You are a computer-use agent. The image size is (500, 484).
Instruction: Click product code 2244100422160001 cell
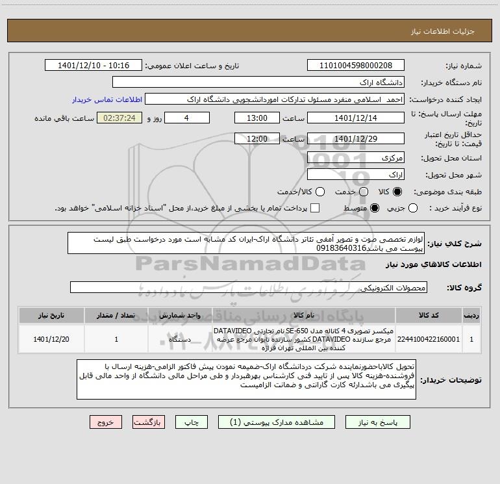(x=429, y=339)
